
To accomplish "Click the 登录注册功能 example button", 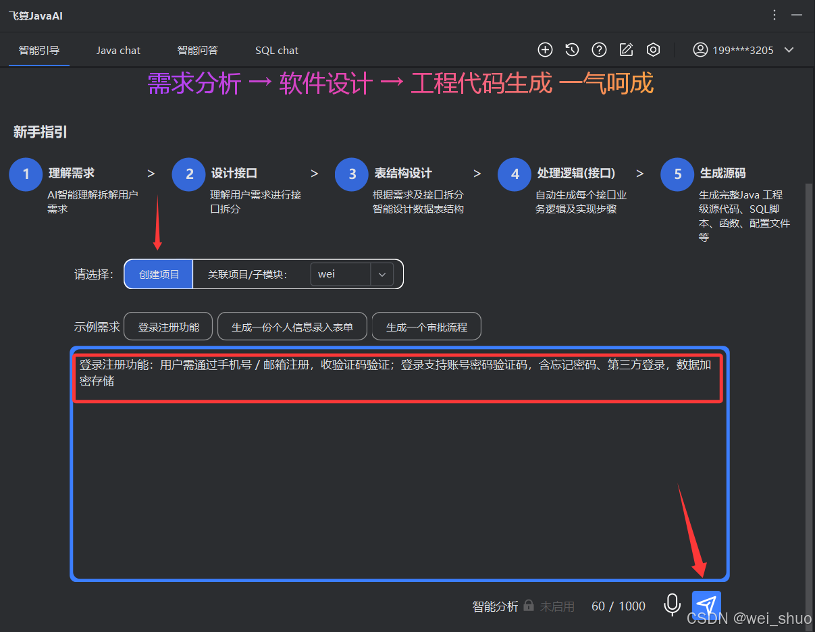I will (169, 327).
